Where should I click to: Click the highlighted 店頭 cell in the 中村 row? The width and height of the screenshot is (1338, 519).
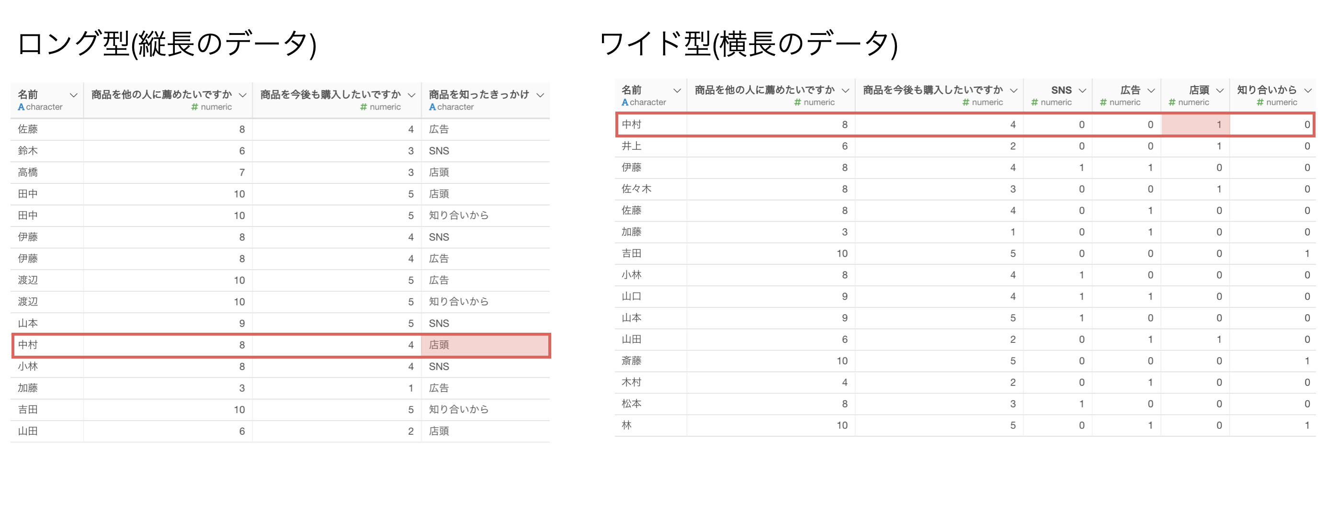tap(485, 345)
